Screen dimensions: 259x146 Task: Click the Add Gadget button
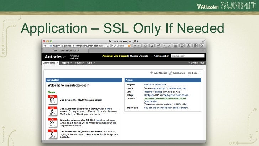click(x=158, y=73)
